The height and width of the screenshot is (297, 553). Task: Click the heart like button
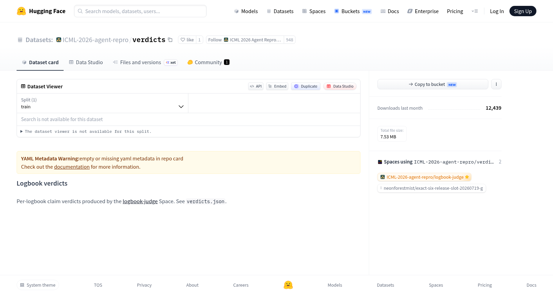pyautogui.click(x=187, y=40)
